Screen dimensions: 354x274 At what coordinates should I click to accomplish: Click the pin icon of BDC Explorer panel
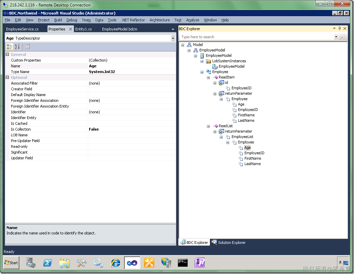339,28
